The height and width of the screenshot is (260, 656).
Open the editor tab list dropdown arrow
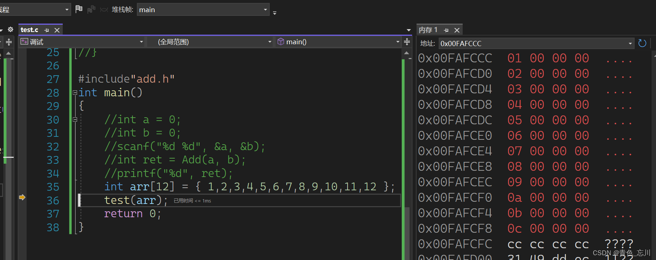(408, 30)
